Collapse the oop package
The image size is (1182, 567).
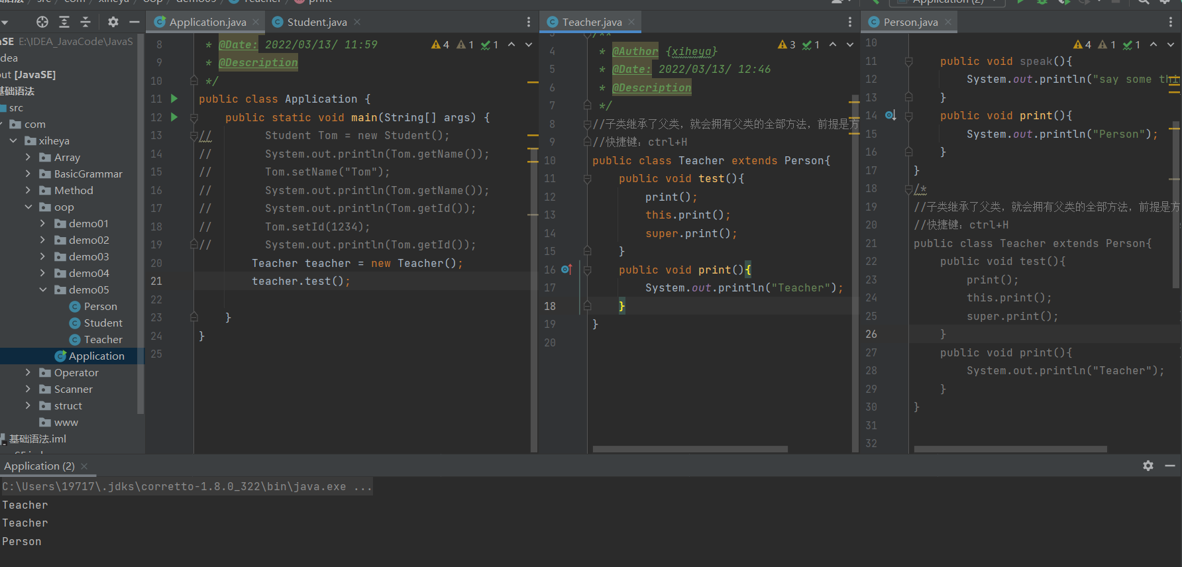tap(28, 207)
